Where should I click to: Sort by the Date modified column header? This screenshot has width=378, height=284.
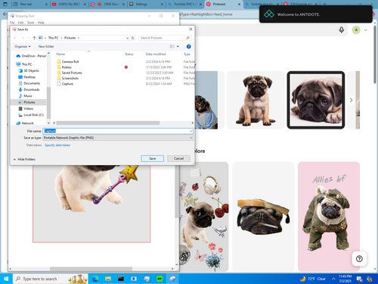point(156,54)
